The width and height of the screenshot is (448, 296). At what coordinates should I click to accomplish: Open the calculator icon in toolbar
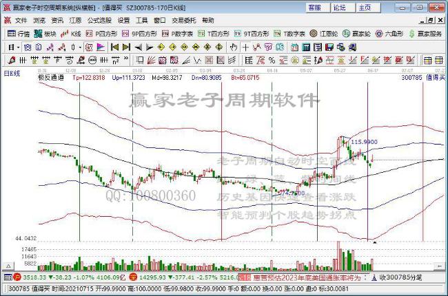pyautogui.click(x=306, y=47)
